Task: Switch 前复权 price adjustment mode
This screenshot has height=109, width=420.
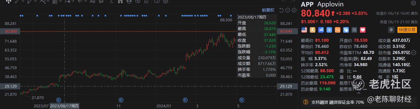Action: tap(268, 10)
